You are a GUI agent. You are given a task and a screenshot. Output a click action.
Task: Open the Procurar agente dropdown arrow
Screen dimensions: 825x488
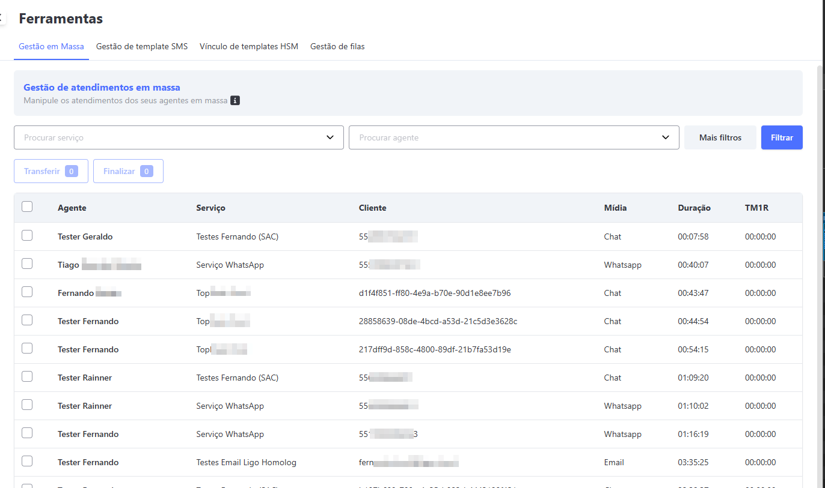tap(666, 137)
